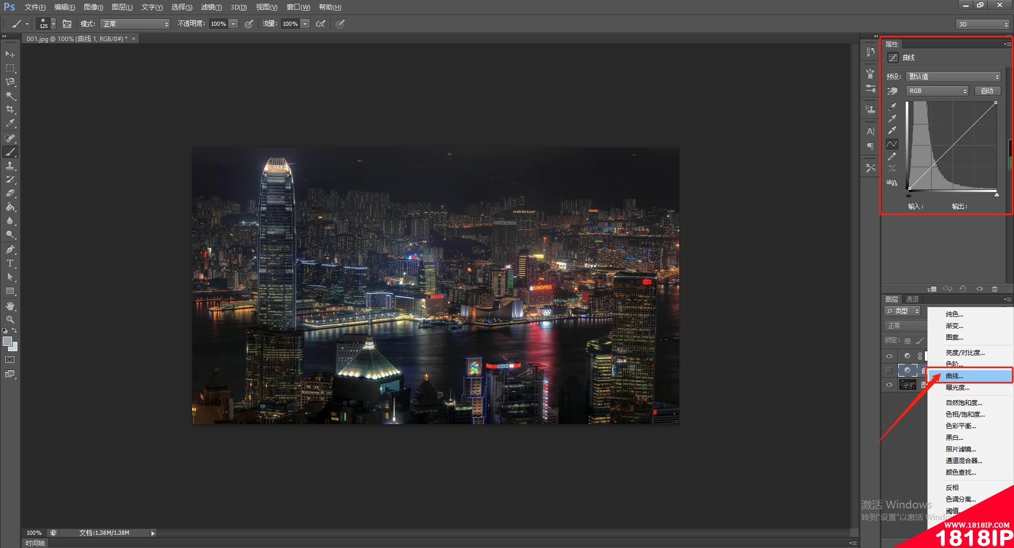Toggle airbrush build-up mode
The width and height of the screenshot is (1014, 548).
pyautogui.click(x=321, y=24)
